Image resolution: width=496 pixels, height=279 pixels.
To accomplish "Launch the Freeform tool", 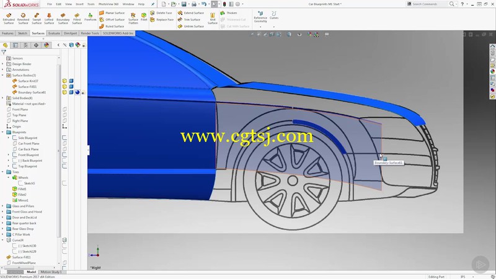I will pyautogui.click(x=90, y=17).
